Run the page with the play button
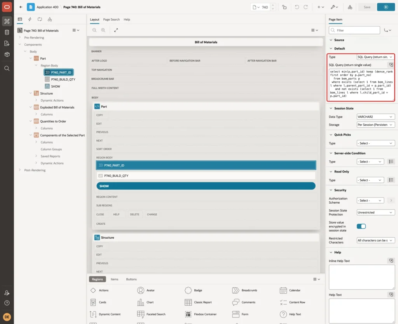The width and height of the screenshot is (398, 324). [x=386, y=7]
